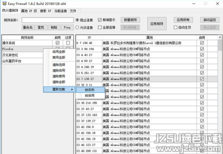Select the IP cell 8.7.198.45
223x154 pixels.
coord(89,43)
